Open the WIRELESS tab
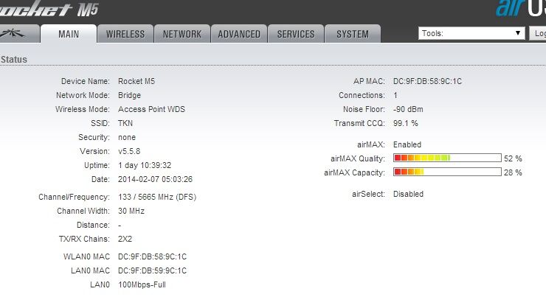 (125, 34)
